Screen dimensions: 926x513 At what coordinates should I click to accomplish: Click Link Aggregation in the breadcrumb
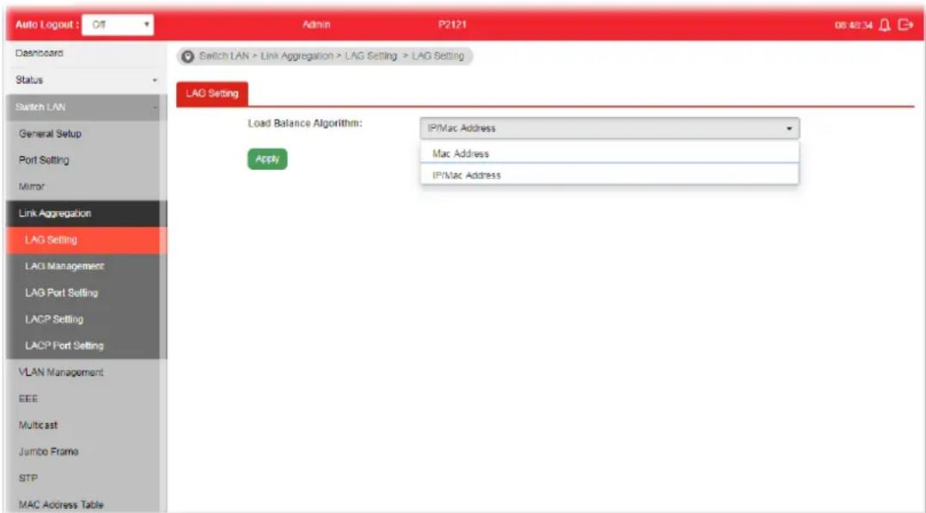(x=296, y=56)
